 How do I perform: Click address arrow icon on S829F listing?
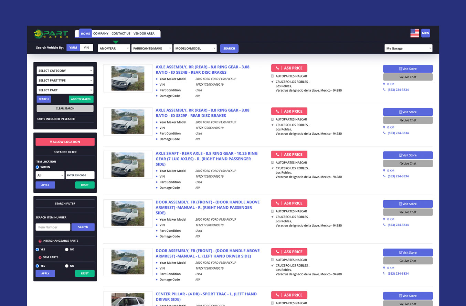(x=272, y=125)
